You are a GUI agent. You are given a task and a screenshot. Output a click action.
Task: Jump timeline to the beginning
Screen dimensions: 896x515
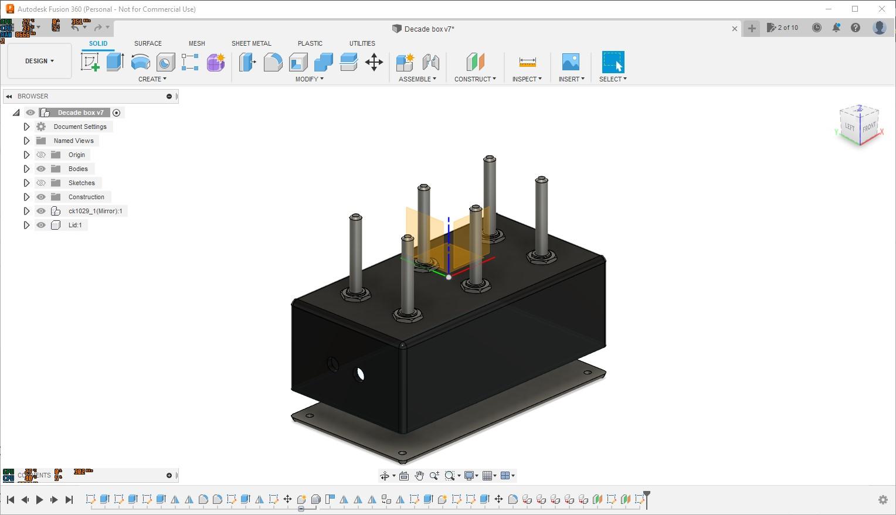point(11,500)
